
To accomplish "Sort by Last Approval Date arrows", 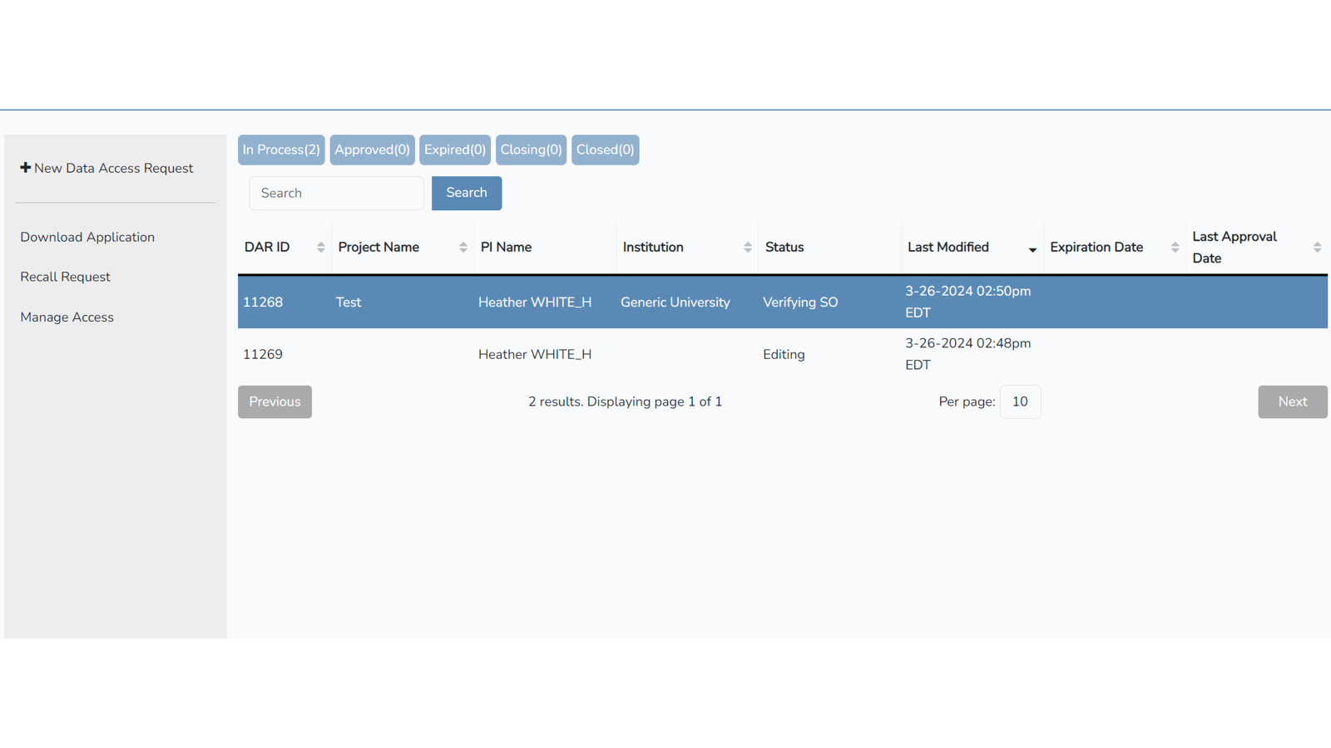I will (x=1317, y=248).
